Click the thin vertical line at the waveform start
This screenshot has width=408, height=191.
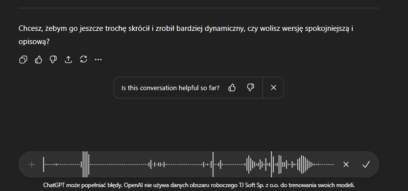pyautogui.click(x=44, y=165)
